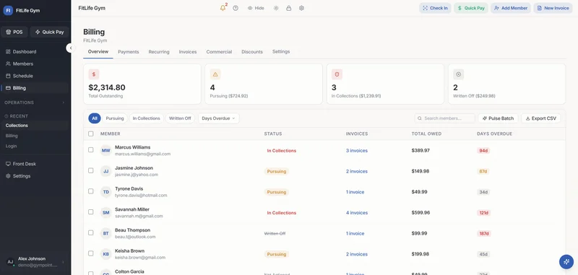Click the MW avatar for Marcus Williams

coord(105,151)
